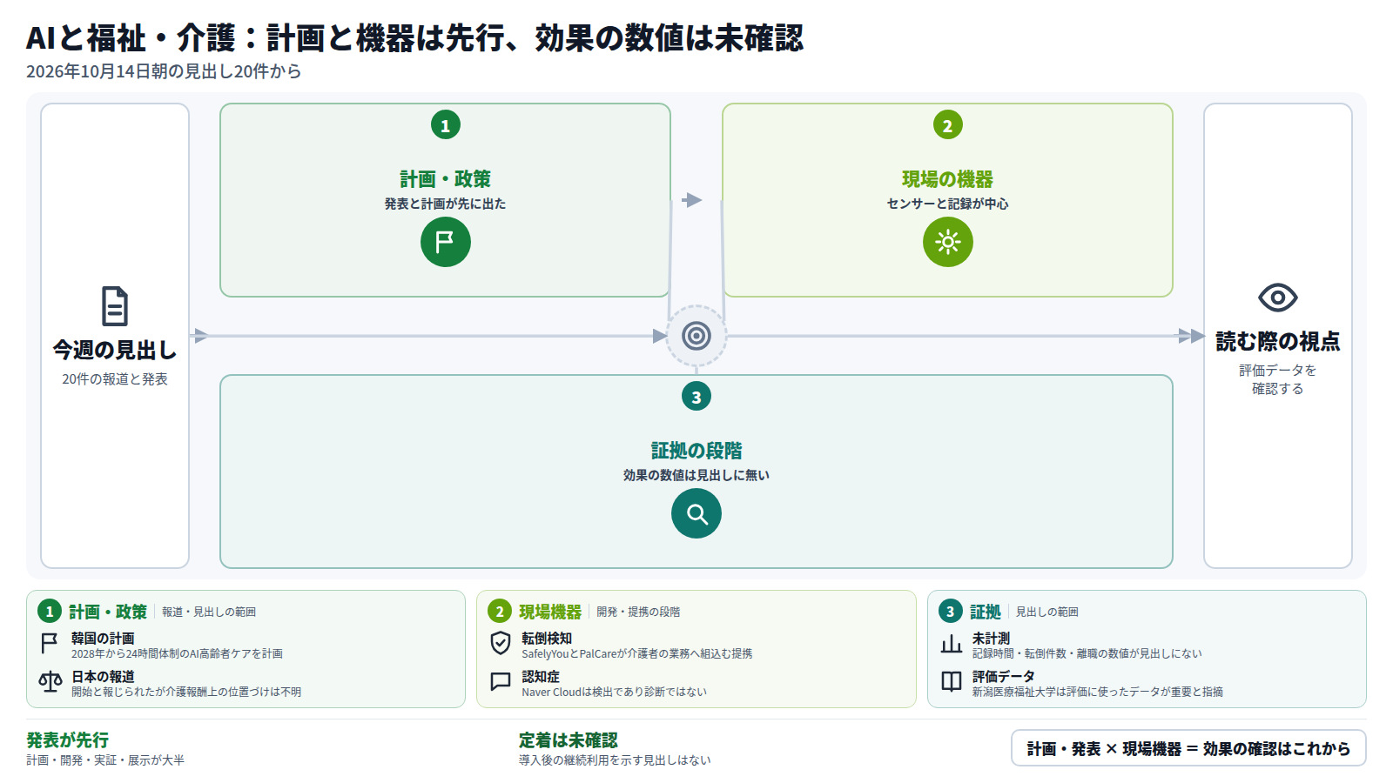This screenshot has width=1393, height=783.
Task: Click the label 報道・見出しの範囲
Action: [x=209, y=612]
